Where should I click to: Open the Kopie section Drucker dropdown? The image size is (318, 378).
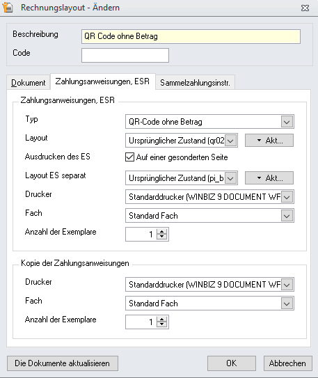tap(287, 285)
